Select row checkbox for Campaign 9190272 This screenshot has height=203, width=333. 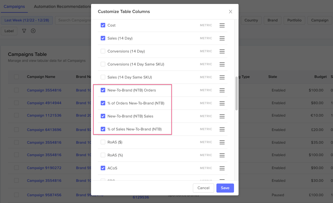16,168
